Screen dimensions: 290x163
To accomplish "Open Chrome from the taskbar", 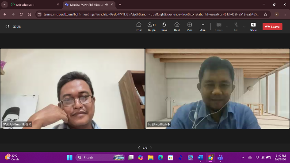I will [210, 158].
